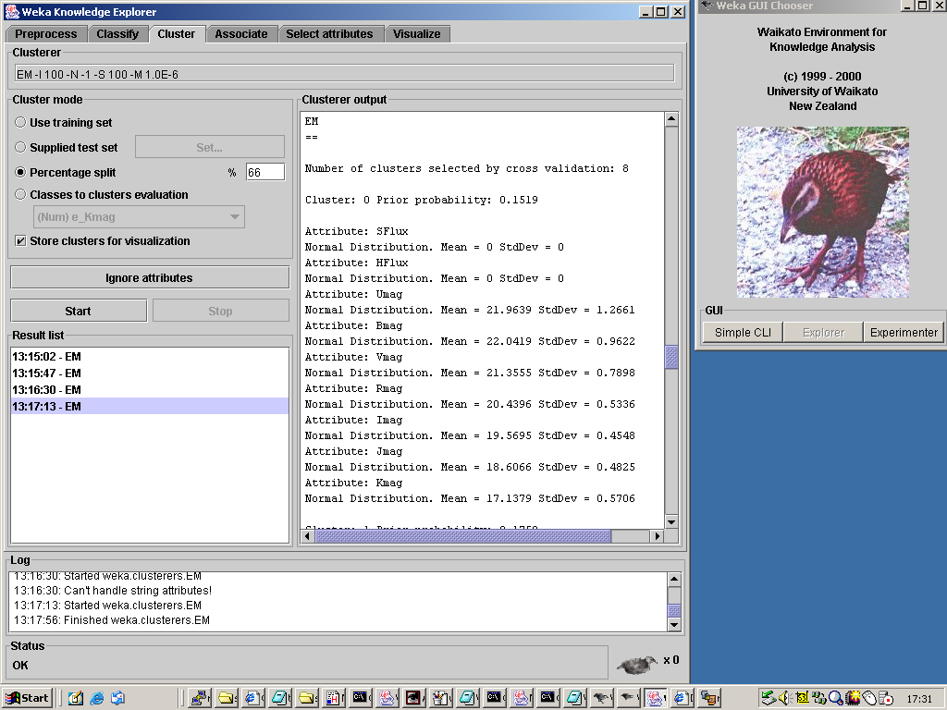Click the Outlook Express quick launch icon
The width and height of the screenshot is (947, 710).
pyautogui.click(x=117, y=698)
